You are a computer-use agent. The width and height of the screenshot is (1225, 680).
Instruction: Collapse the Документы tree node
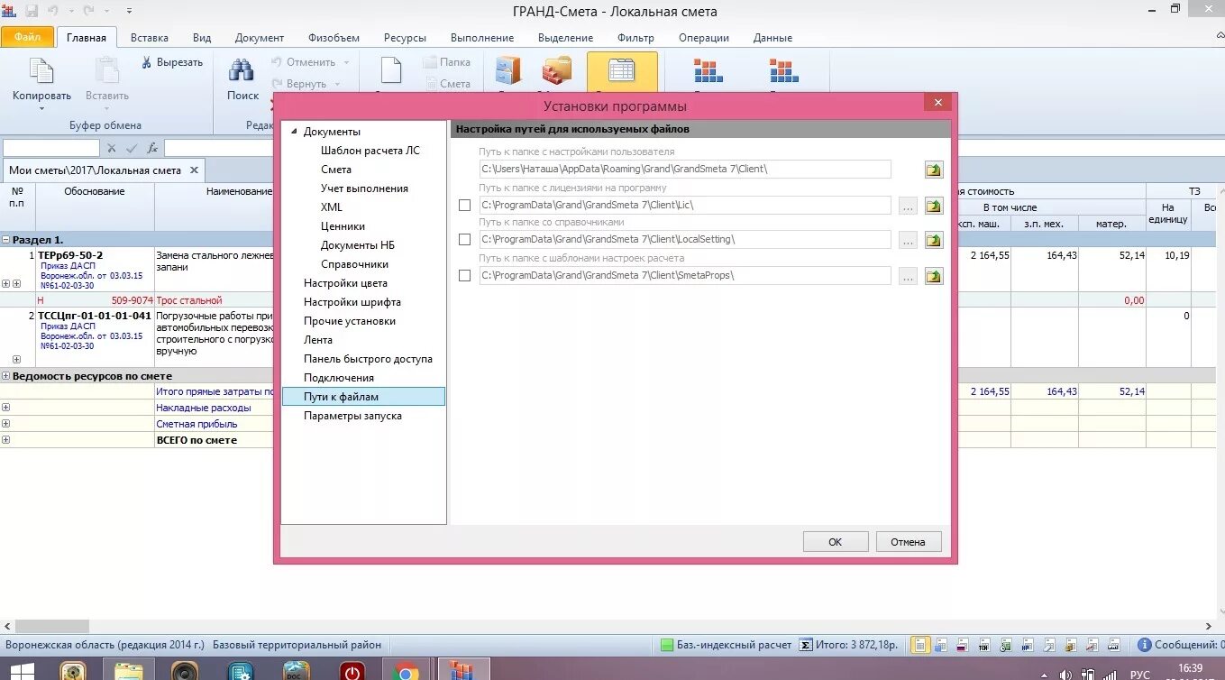click(293, 132)
